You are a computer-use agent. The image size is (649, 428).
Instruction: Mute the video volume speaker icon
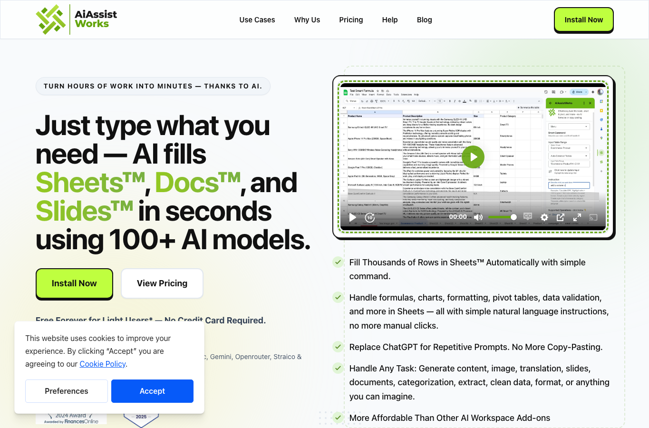point(478,217)
